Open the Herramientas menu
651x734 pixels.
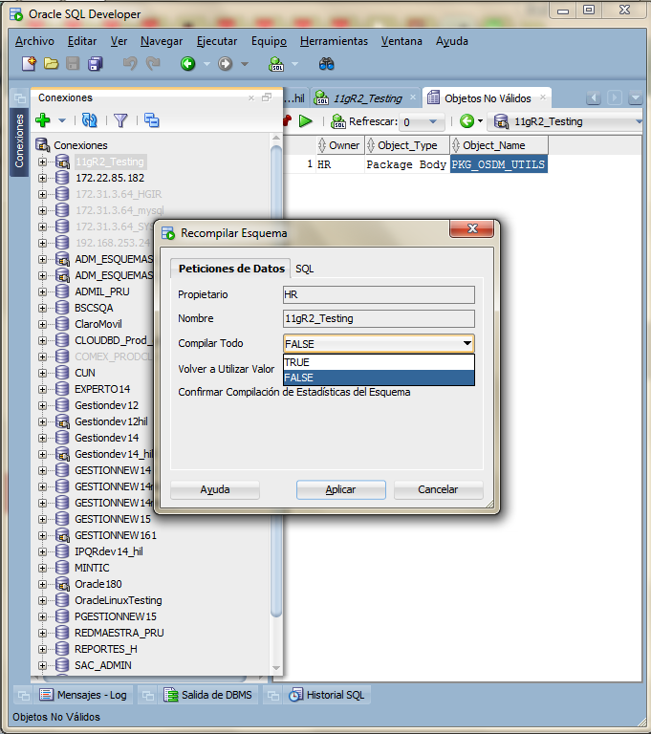coord(334,41)
